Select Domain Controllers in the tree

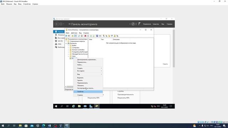[x=78, y=50]
